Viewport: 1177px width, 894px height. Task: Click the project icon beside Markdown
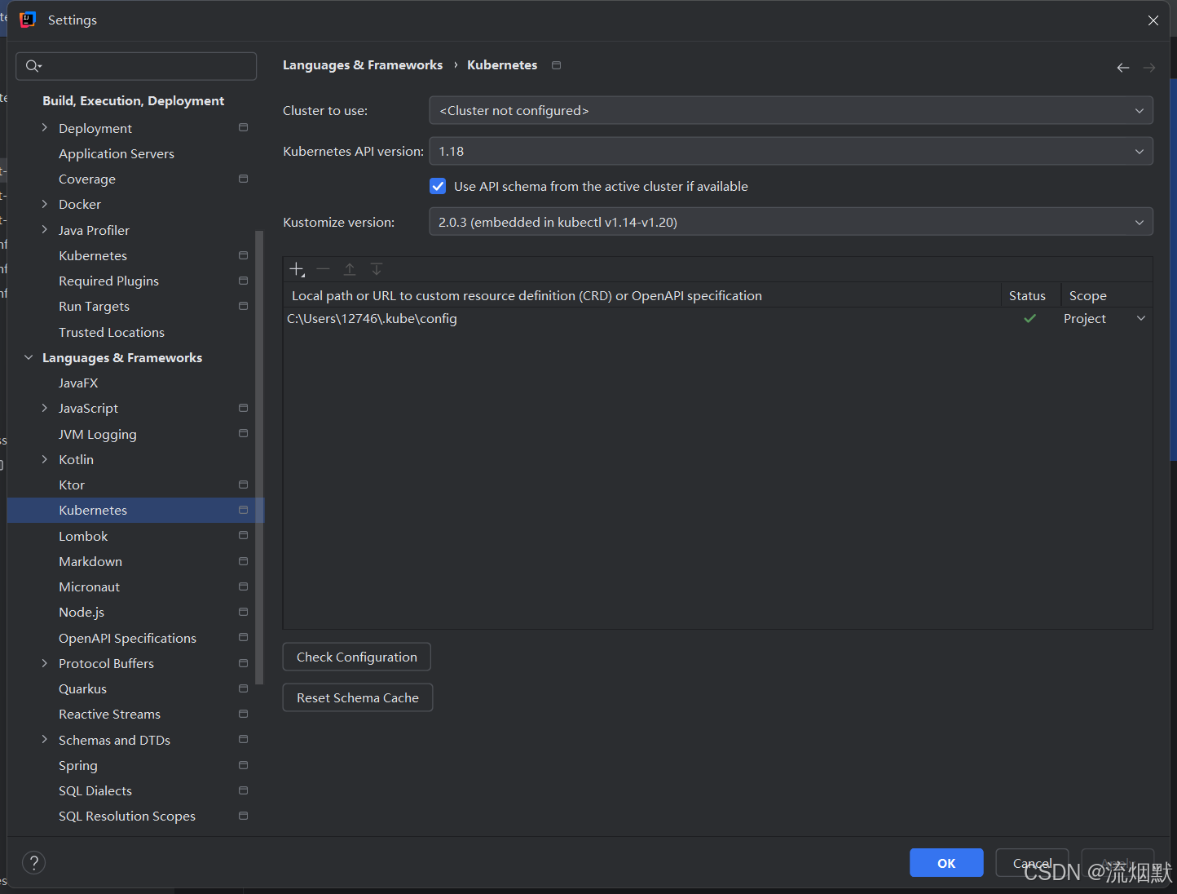(243, 561)
